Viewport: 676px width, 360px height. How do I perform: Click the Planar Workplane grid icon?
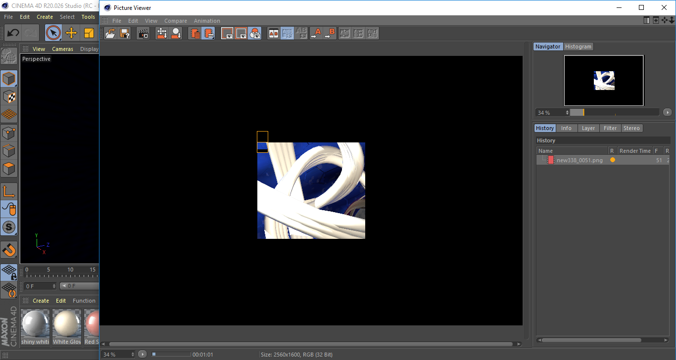pos(9,290)
